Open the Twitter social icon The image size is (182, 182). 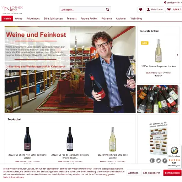tap(159, 161)
